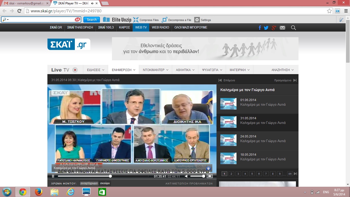This screenshot has height=197, width=350.
Task: Jump to playlist page 86
Action: (x=290, y=174)
